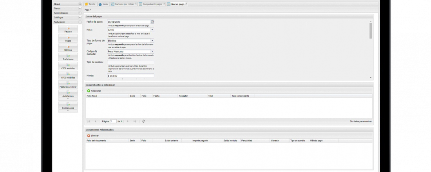Click the Eliminar button
Screen dimensions: 431x172
(x=93, y=136)
